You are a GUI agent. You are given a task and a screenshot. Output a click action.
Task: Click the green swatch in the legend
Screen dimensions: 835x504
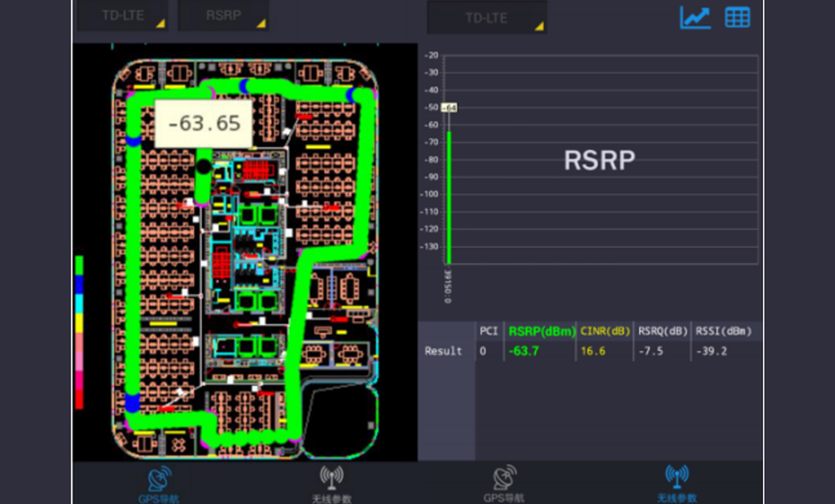79,265
